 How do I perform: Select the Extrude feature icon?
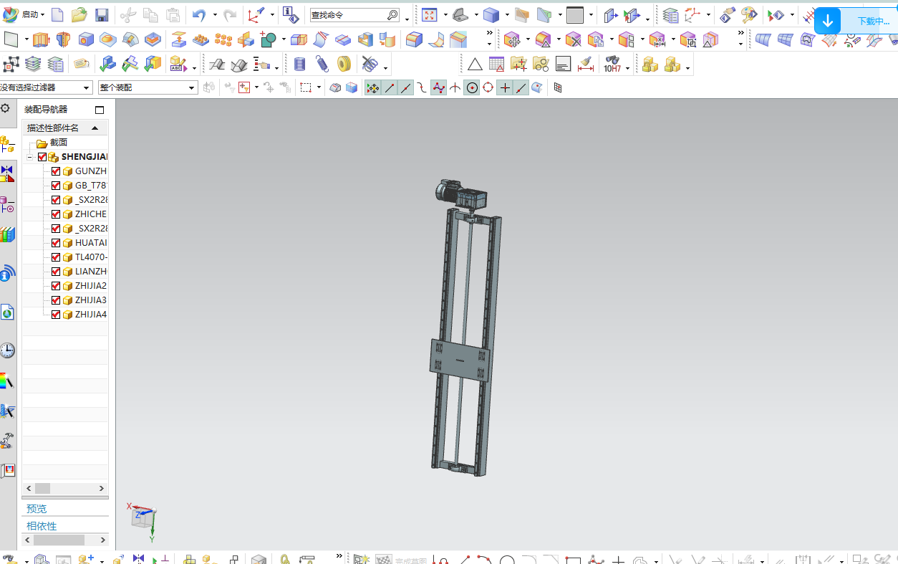41,39
